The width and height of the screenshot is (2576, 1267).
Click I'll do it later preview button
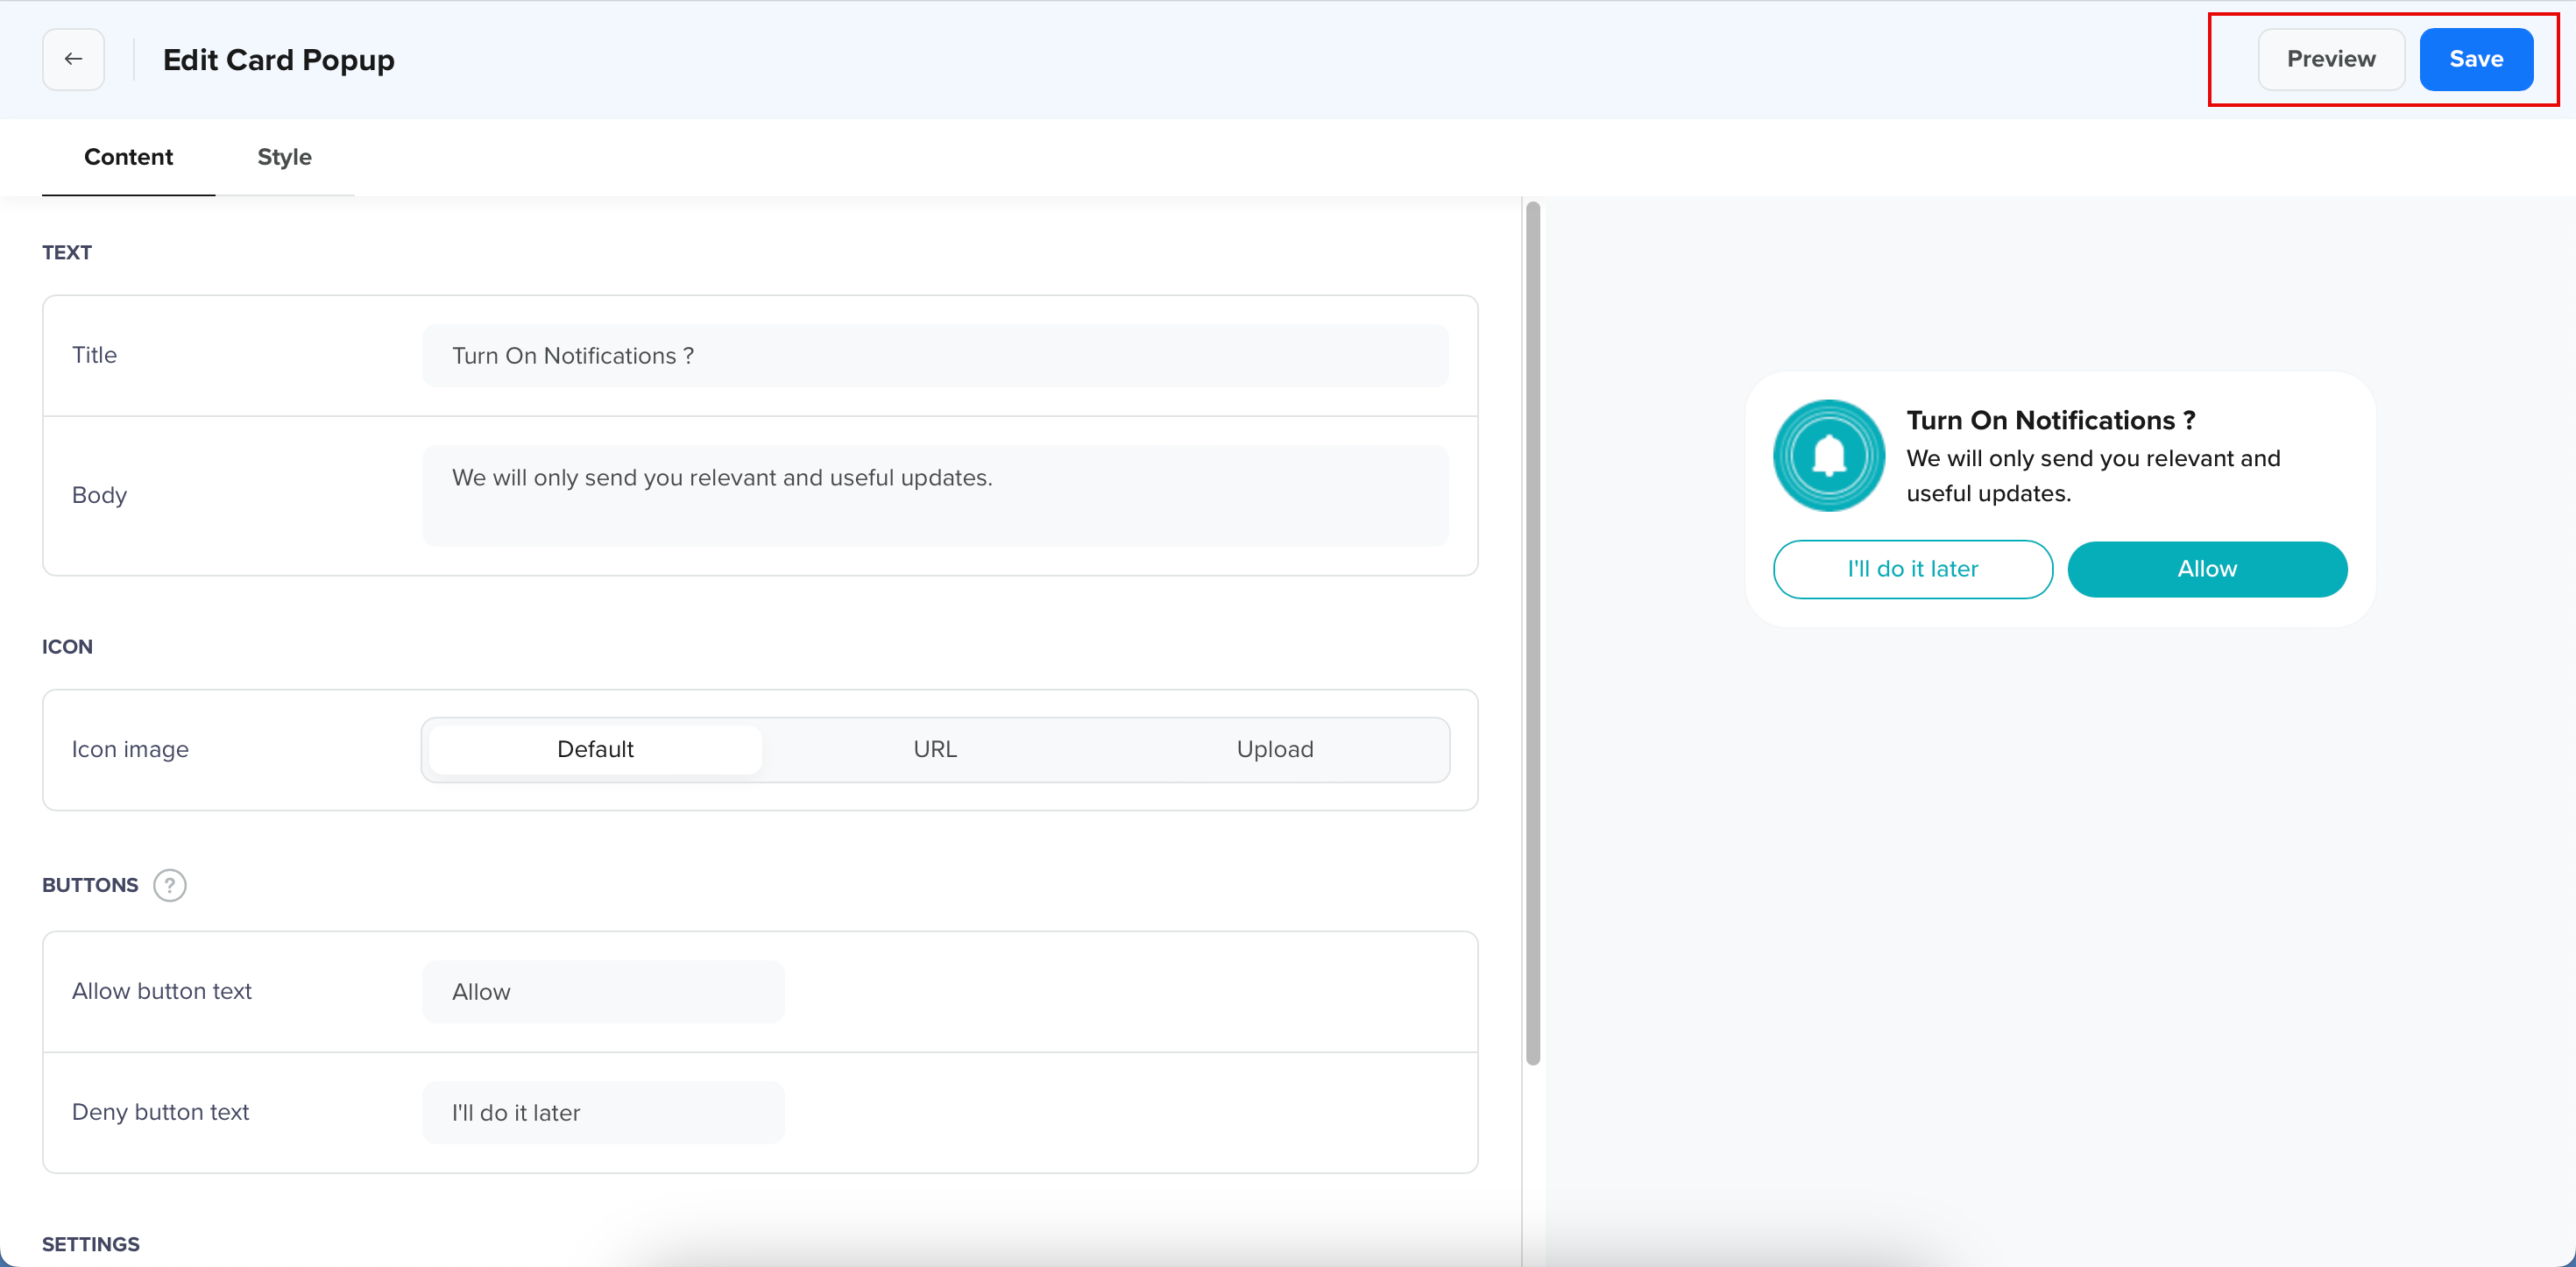[x=1912, y=569]
